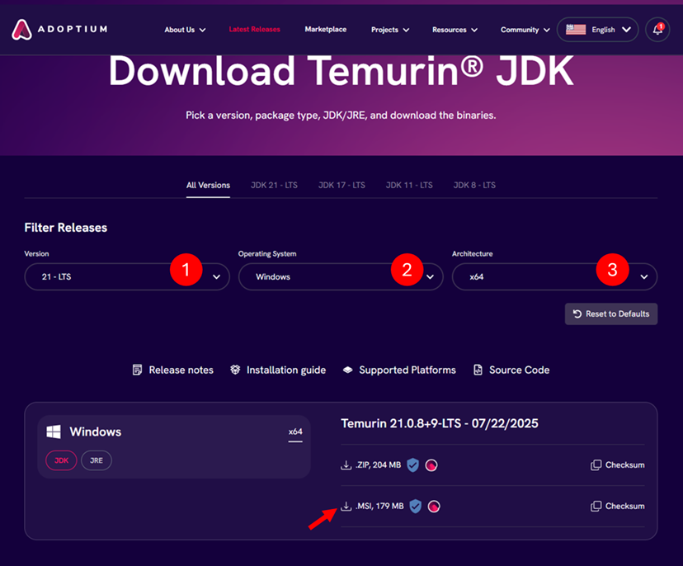Click the verified shield icon on .MSI row
Image resolution: width=683 pixels, height=566 pixels.
click(416, 507)
